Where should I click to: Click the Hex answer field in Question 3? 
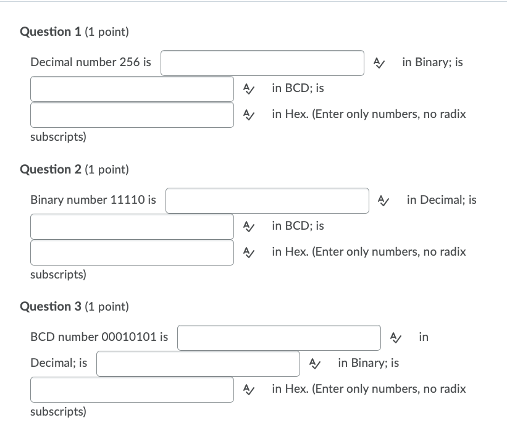coord(132,389)
